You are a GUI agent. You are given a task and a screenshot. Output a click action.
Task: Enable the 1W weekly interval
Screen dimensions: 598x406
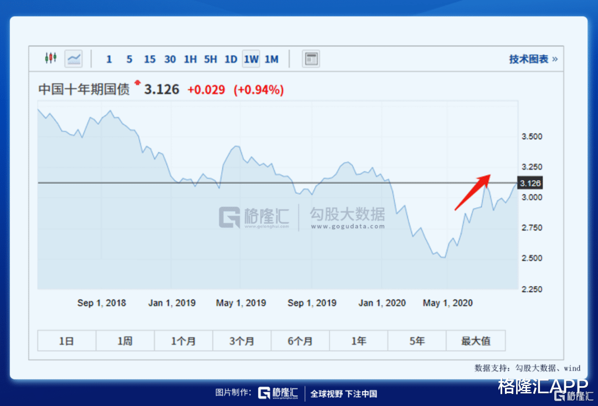point(251,58)
